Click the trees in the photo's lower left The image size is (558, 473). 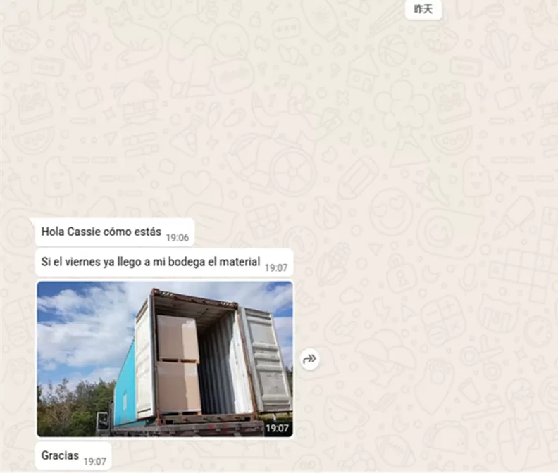(67, 408)
